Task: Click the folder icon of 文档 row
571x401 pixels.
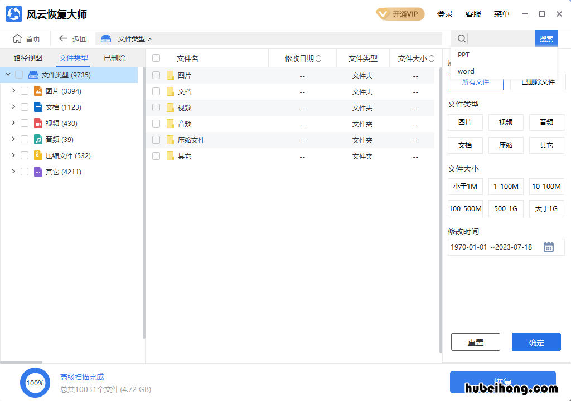Action: click(x=170, y=91)
